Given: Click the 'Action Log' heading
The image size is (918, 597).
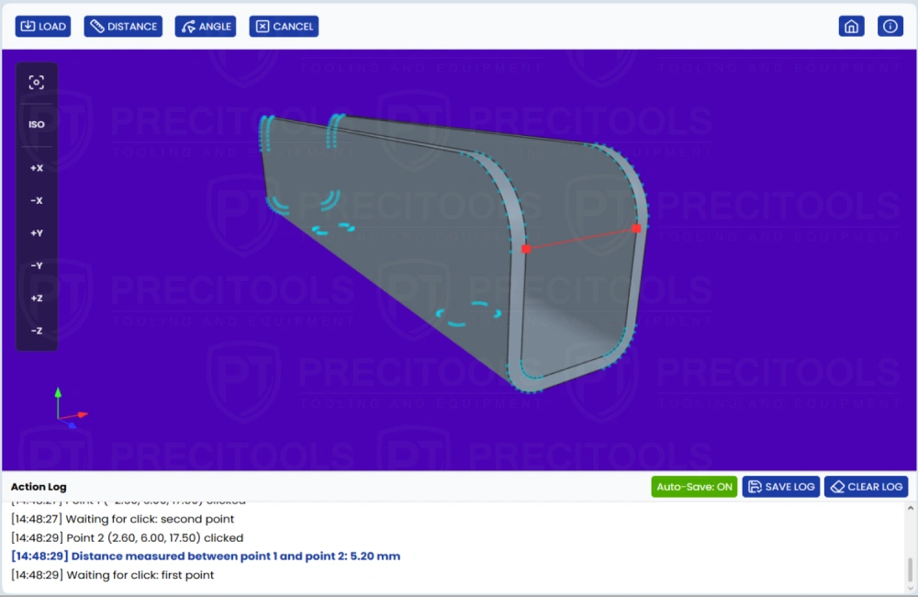Looking at the screenshot, I should [39, 487].
